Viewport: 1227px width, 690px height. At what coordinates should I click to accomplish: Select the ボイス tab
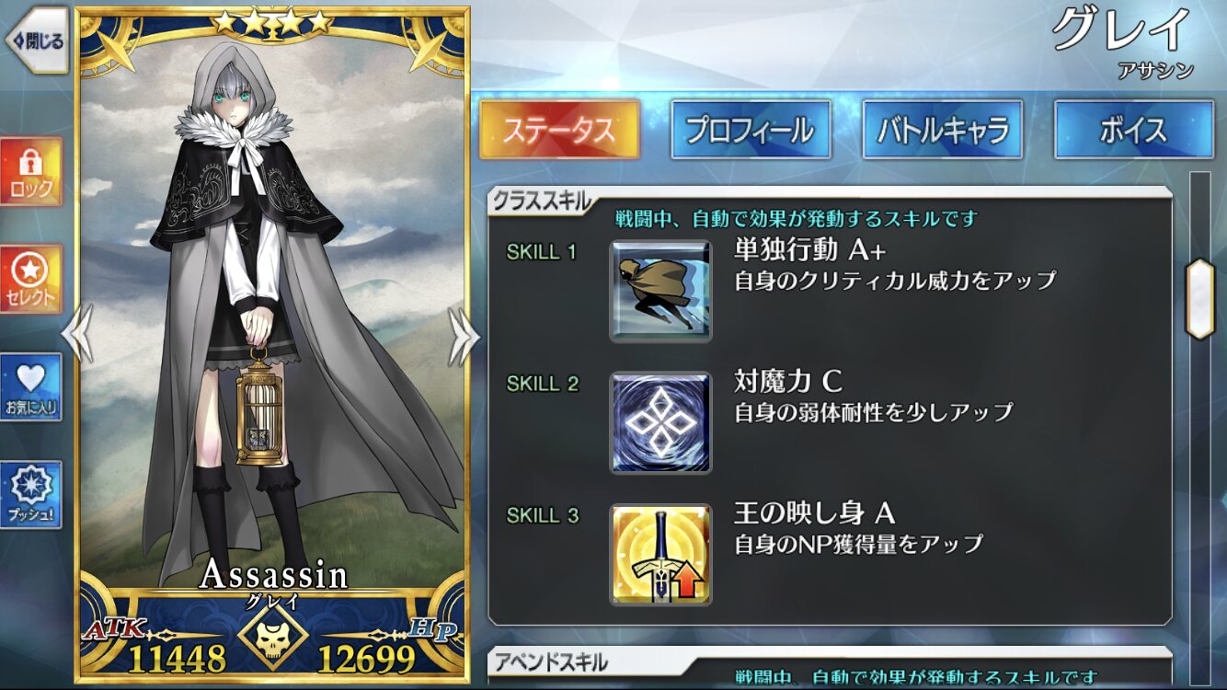[x=1134, y=130]
